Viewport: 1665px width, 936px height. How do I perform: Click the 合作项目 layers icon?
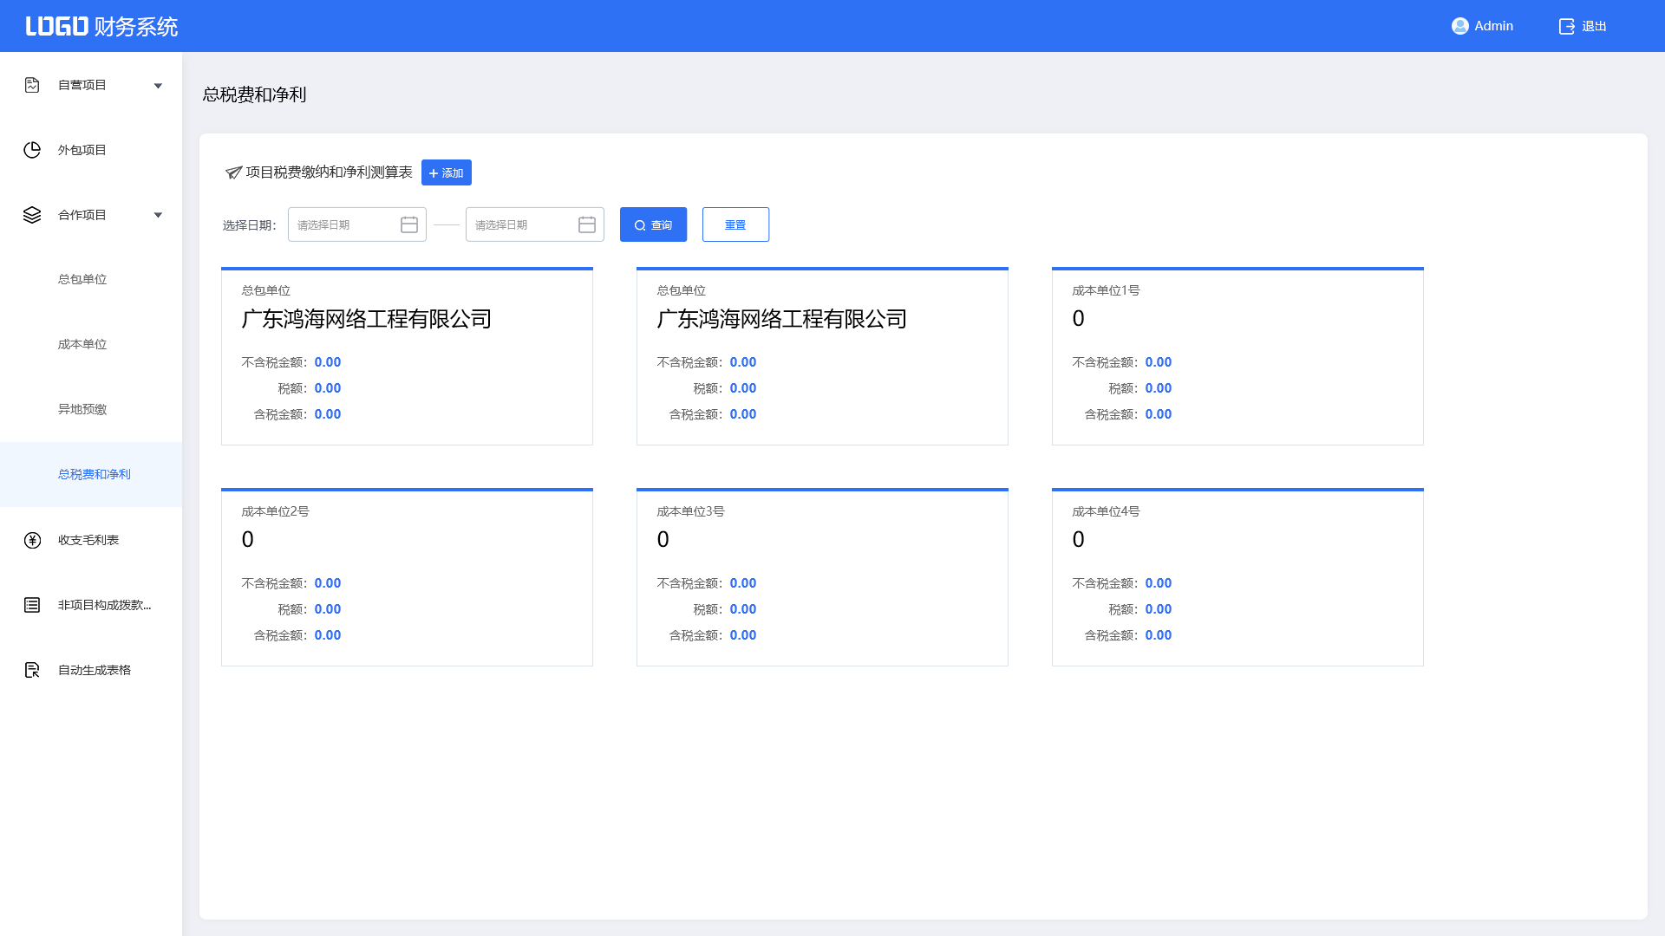click(32, 215)
